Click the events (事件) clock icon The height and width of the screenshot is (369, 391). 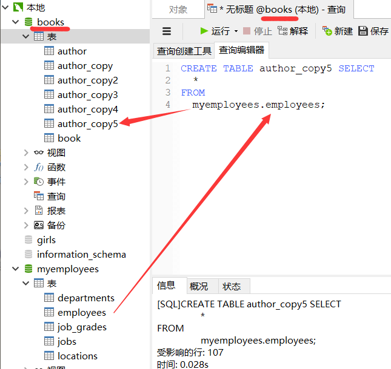tap(39, 181)
